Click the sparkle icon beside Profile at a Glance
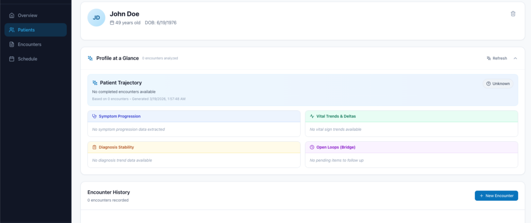The height and width of the screenshot is (223, 531). click(90, 58)
